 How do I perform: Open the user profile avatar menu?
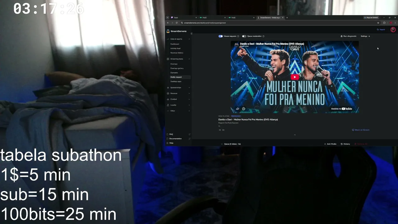[x=393, y=30]
